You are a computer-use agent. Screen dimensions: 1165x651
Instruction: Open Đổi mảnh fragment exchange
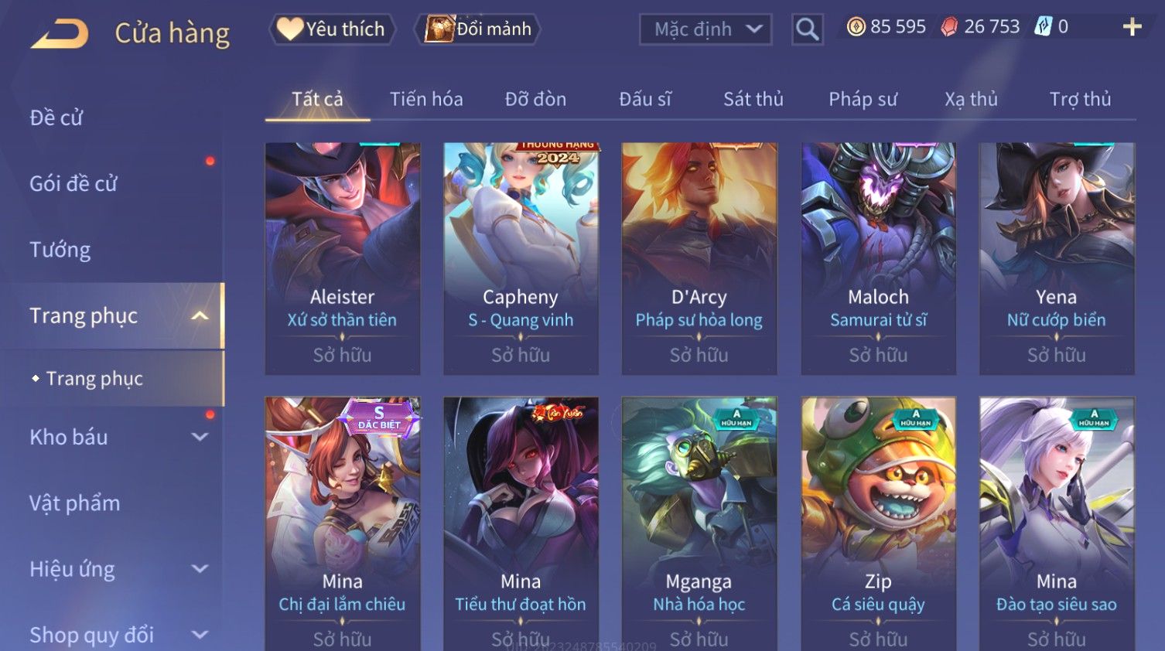(477, 29)
